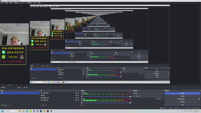This screenshot has width=201, height=113.
Task: Decrease transition duration with down stepper
Action: [162, 97]
